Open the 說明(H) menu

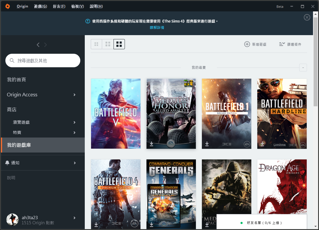(x=96, y=6)
